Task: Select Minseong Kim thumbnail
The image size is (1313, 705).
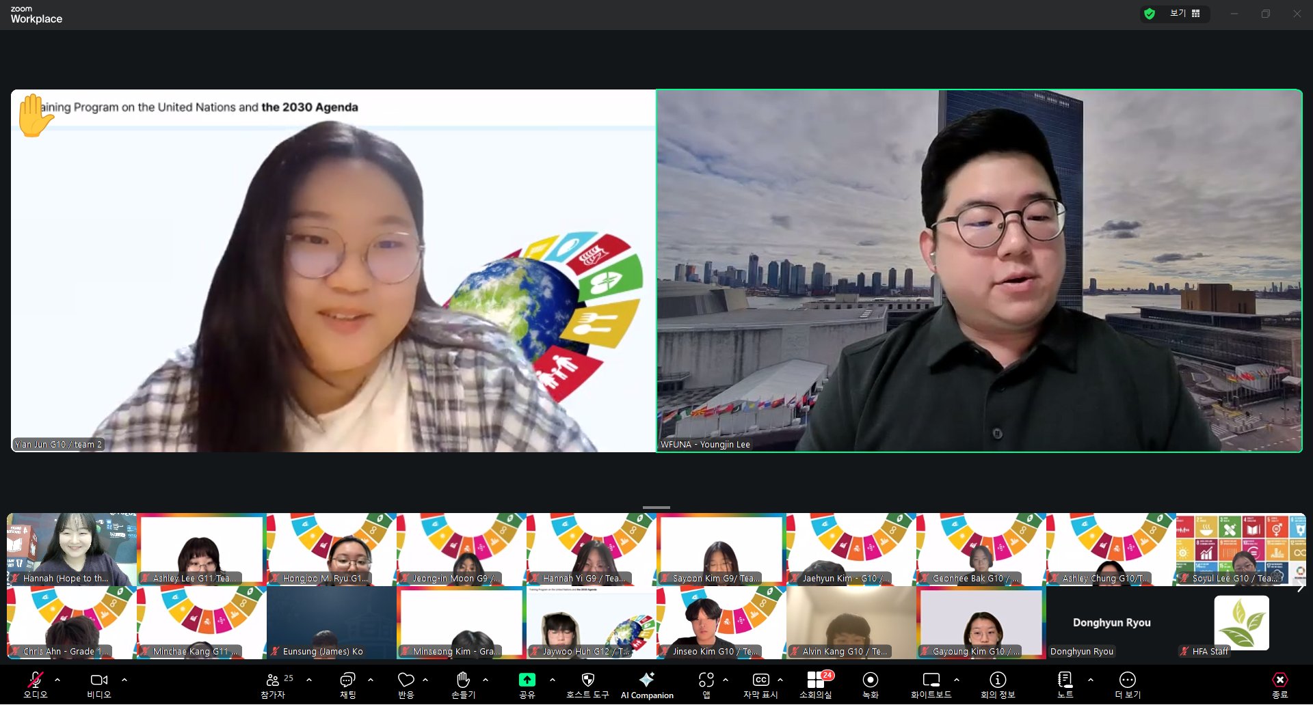Action: point(462,622)
